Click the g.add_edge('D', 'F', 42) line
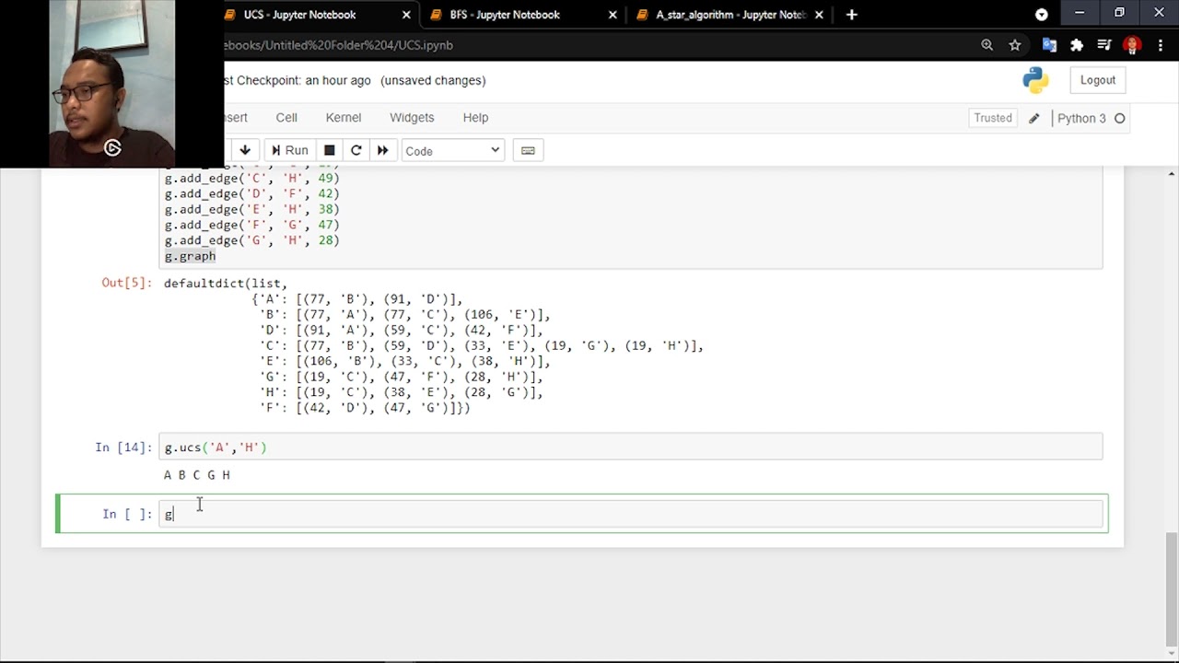Image resolution: width=1179 pixels, height=663 pixels. [251, 193]
